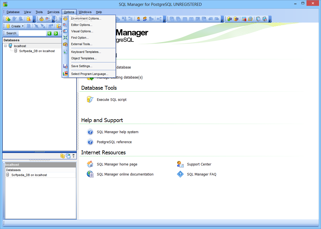Open the Create dropdown arrow
The height and width of the screenshot is (229, 321).
tap(23, 26)
